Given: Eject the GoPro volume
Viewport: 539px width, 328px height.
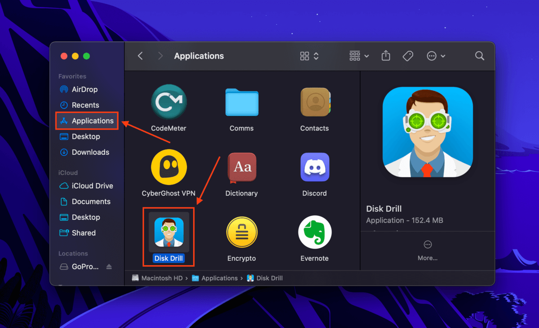Looking at the screenshot, I should coord(109,267).
